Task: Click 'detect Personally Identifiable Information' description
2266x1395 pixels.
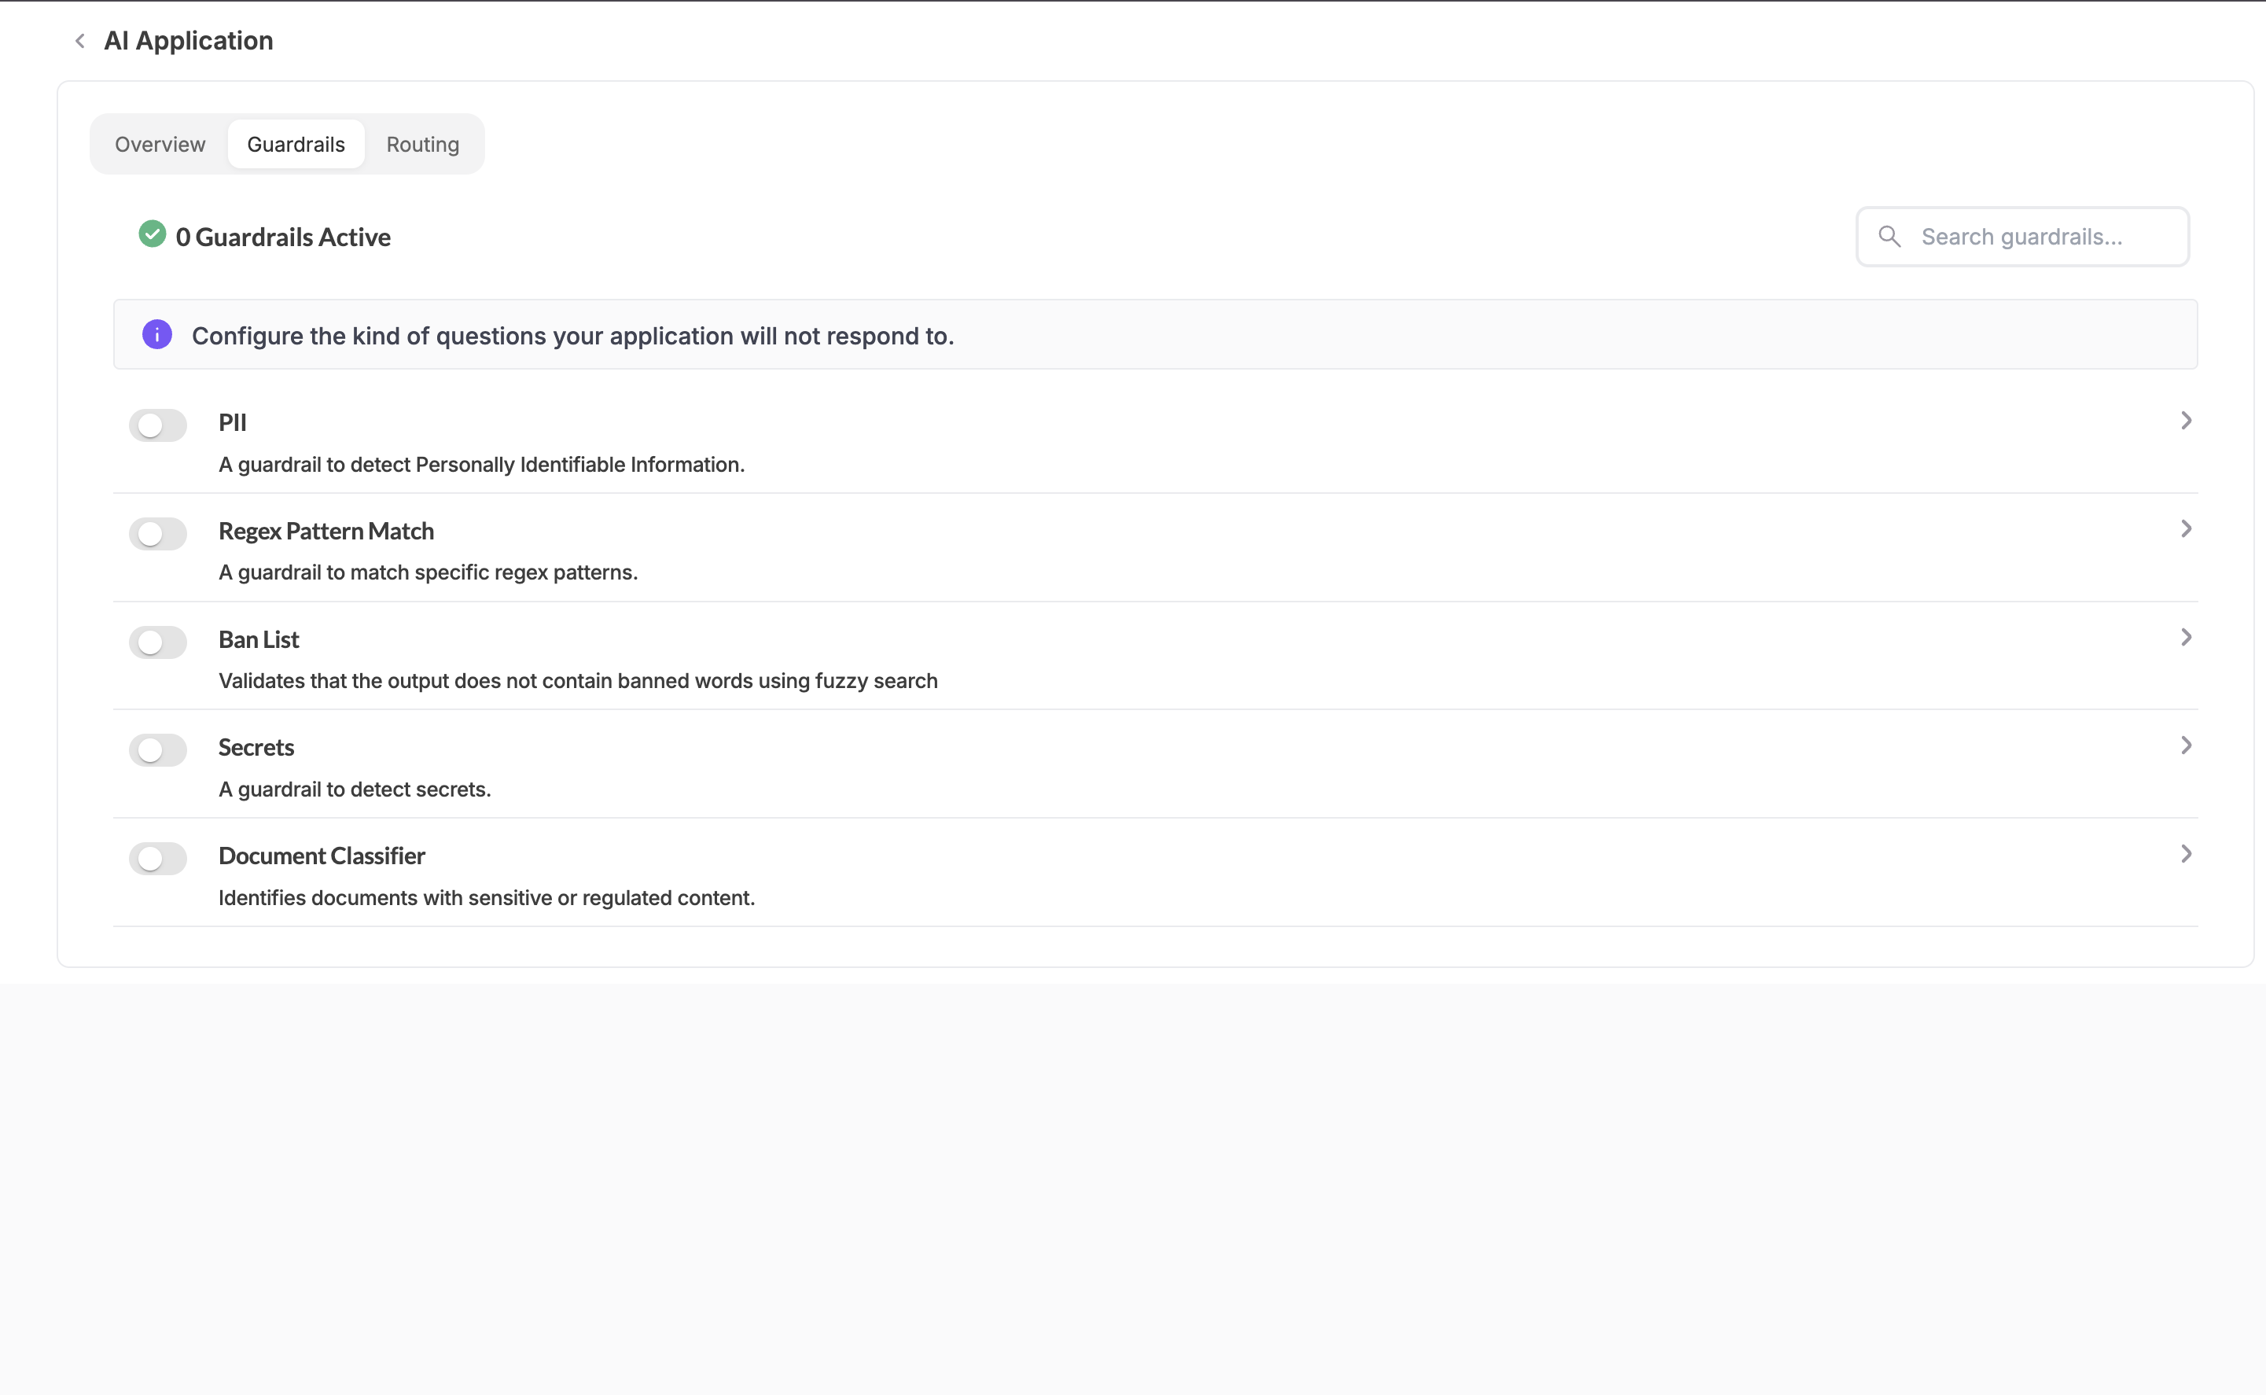Action: 481,465
